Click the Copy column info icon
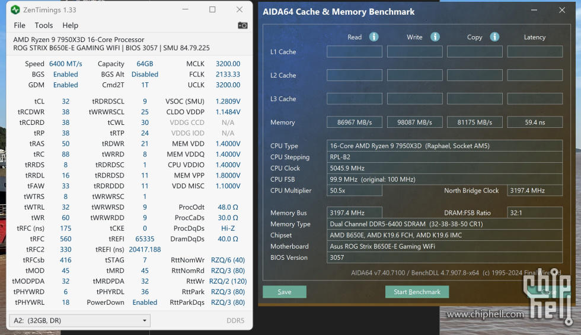Viewport: 581px width, 335px height. 494,37
